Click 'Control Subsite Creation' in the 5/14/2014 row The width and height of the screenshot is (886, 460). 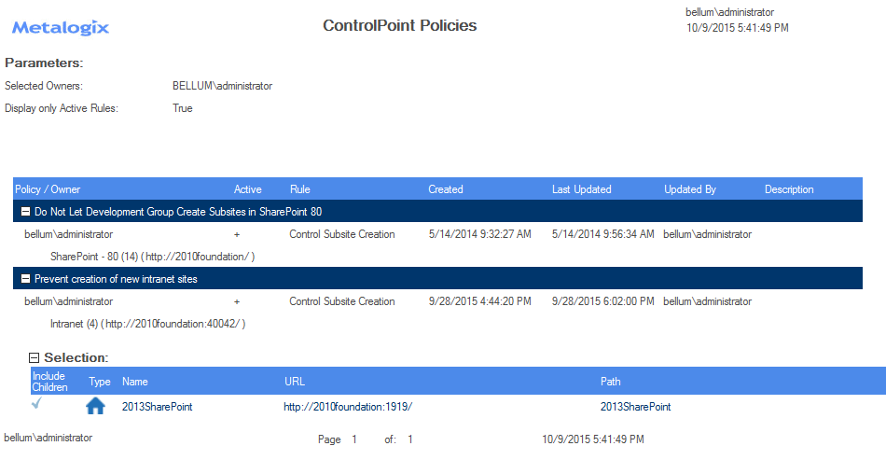[x=342, y=234]
